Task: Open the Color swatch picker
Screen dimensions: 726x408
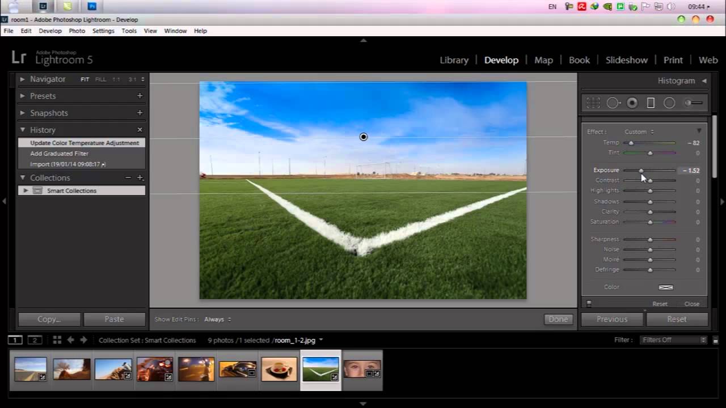Action: pos(666,287)
